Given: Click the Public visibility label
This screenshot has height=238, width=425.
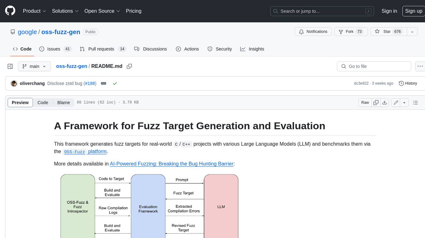Looking at the screenshot, I should (x=91, y=32).
